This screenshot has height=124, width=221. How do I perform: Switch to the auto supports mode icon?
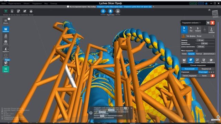click(x=184, y=61)
